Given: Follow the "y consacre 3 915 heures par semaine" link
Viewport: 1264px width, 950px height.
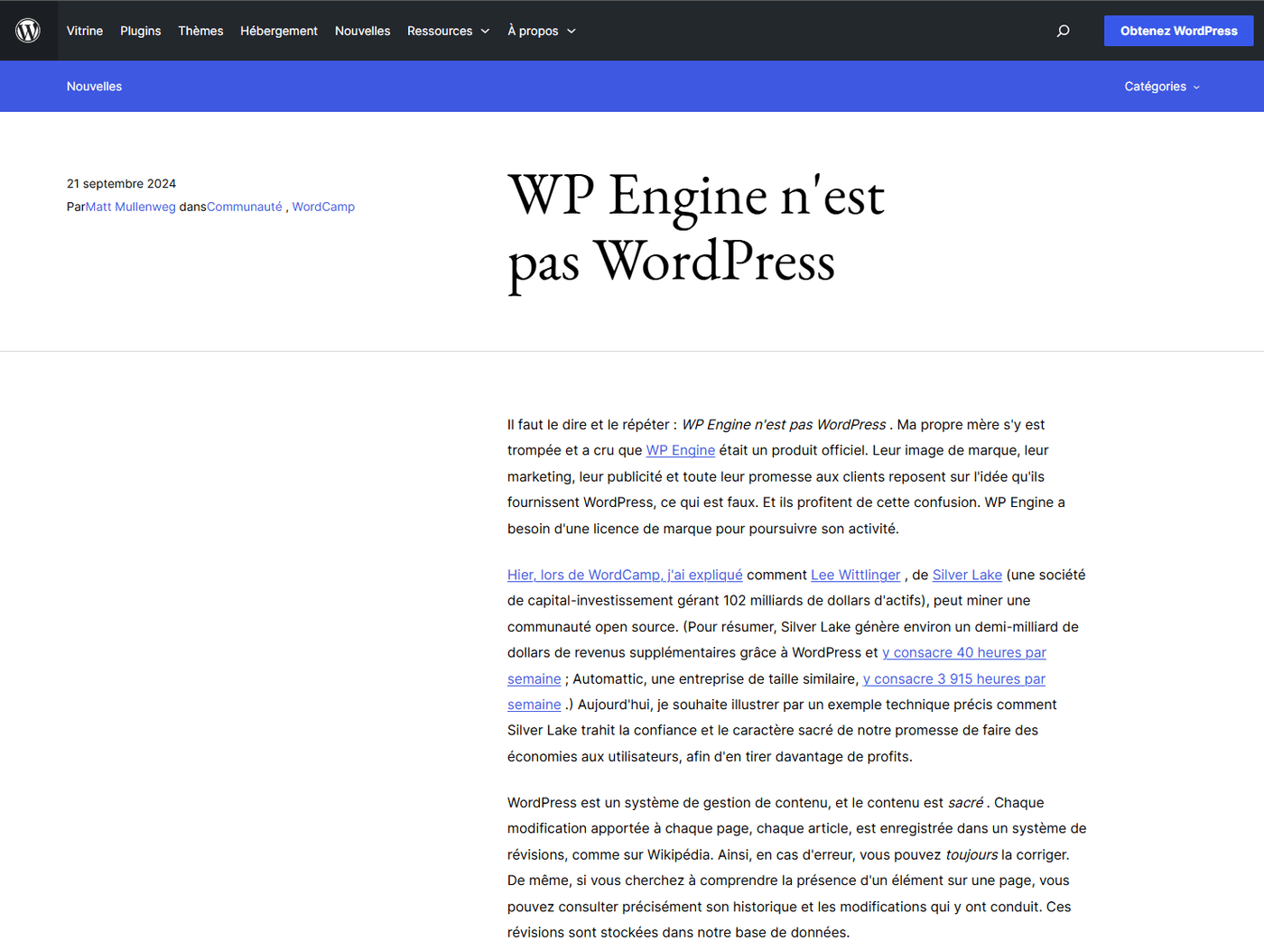Looking at the screenshot, I should pos(954,678).
